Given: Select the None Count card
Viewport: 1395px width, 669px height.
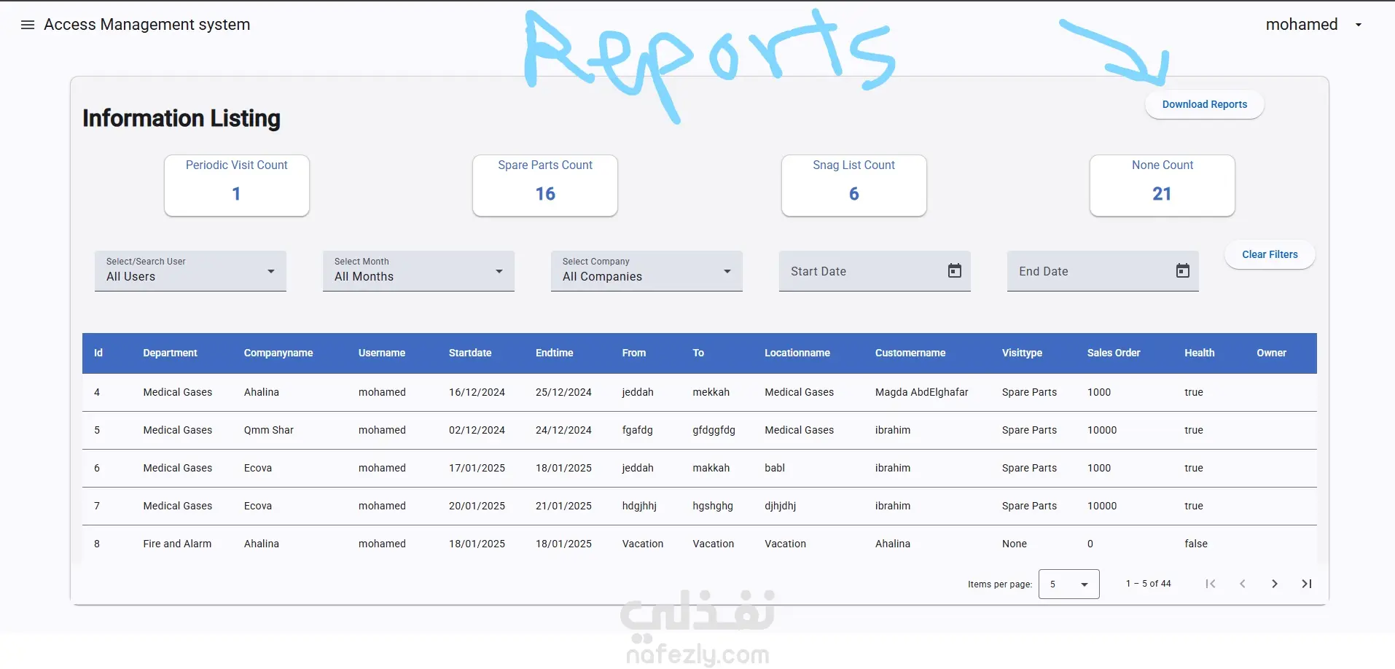Looking at the screenshot, I should (x=1162, y=185).
